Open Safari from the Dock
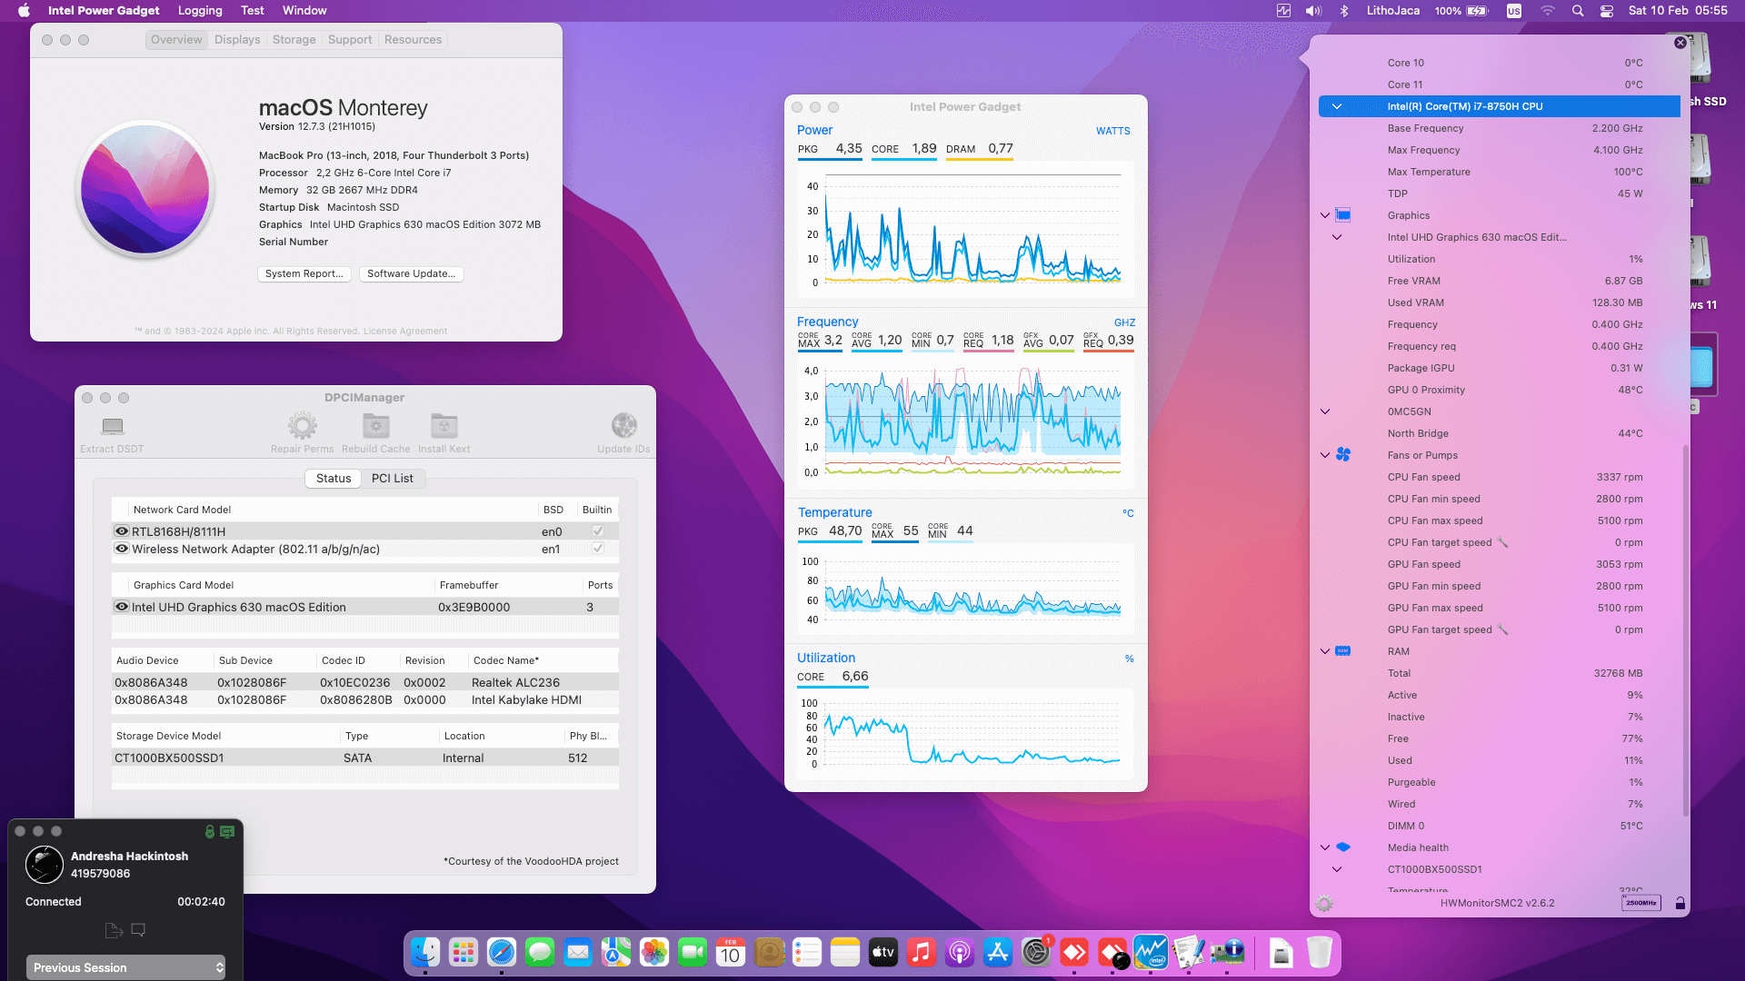This screenshot has width=1745, height=981. point(502,952)
